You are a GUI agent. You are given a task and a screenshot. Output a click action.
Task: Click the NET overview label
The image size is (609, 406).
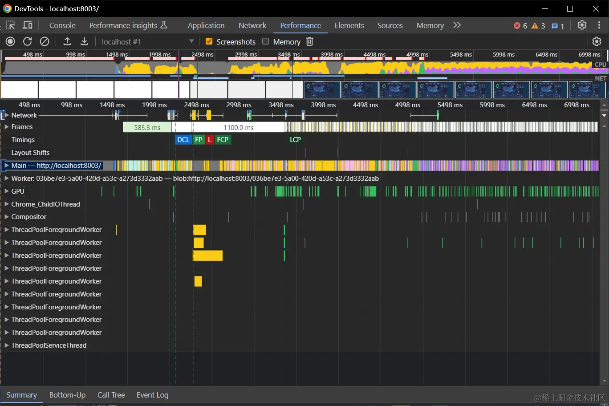coord(601,78)
